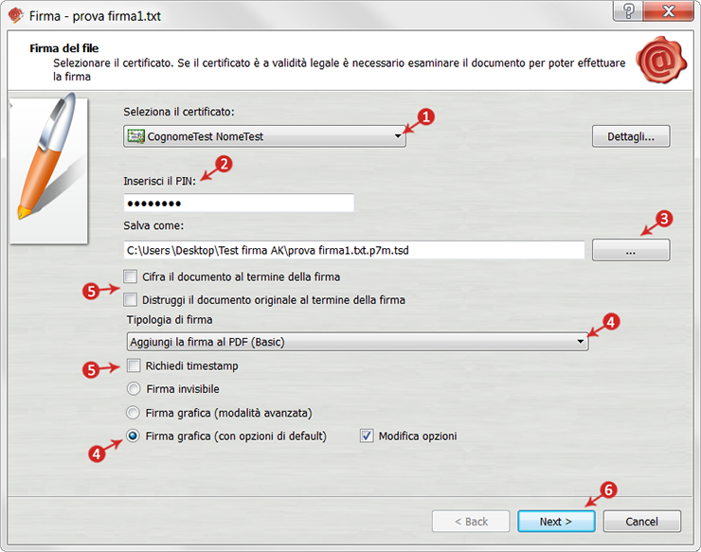
Task: Click the Dettagli button
Action: click(631, 136)
